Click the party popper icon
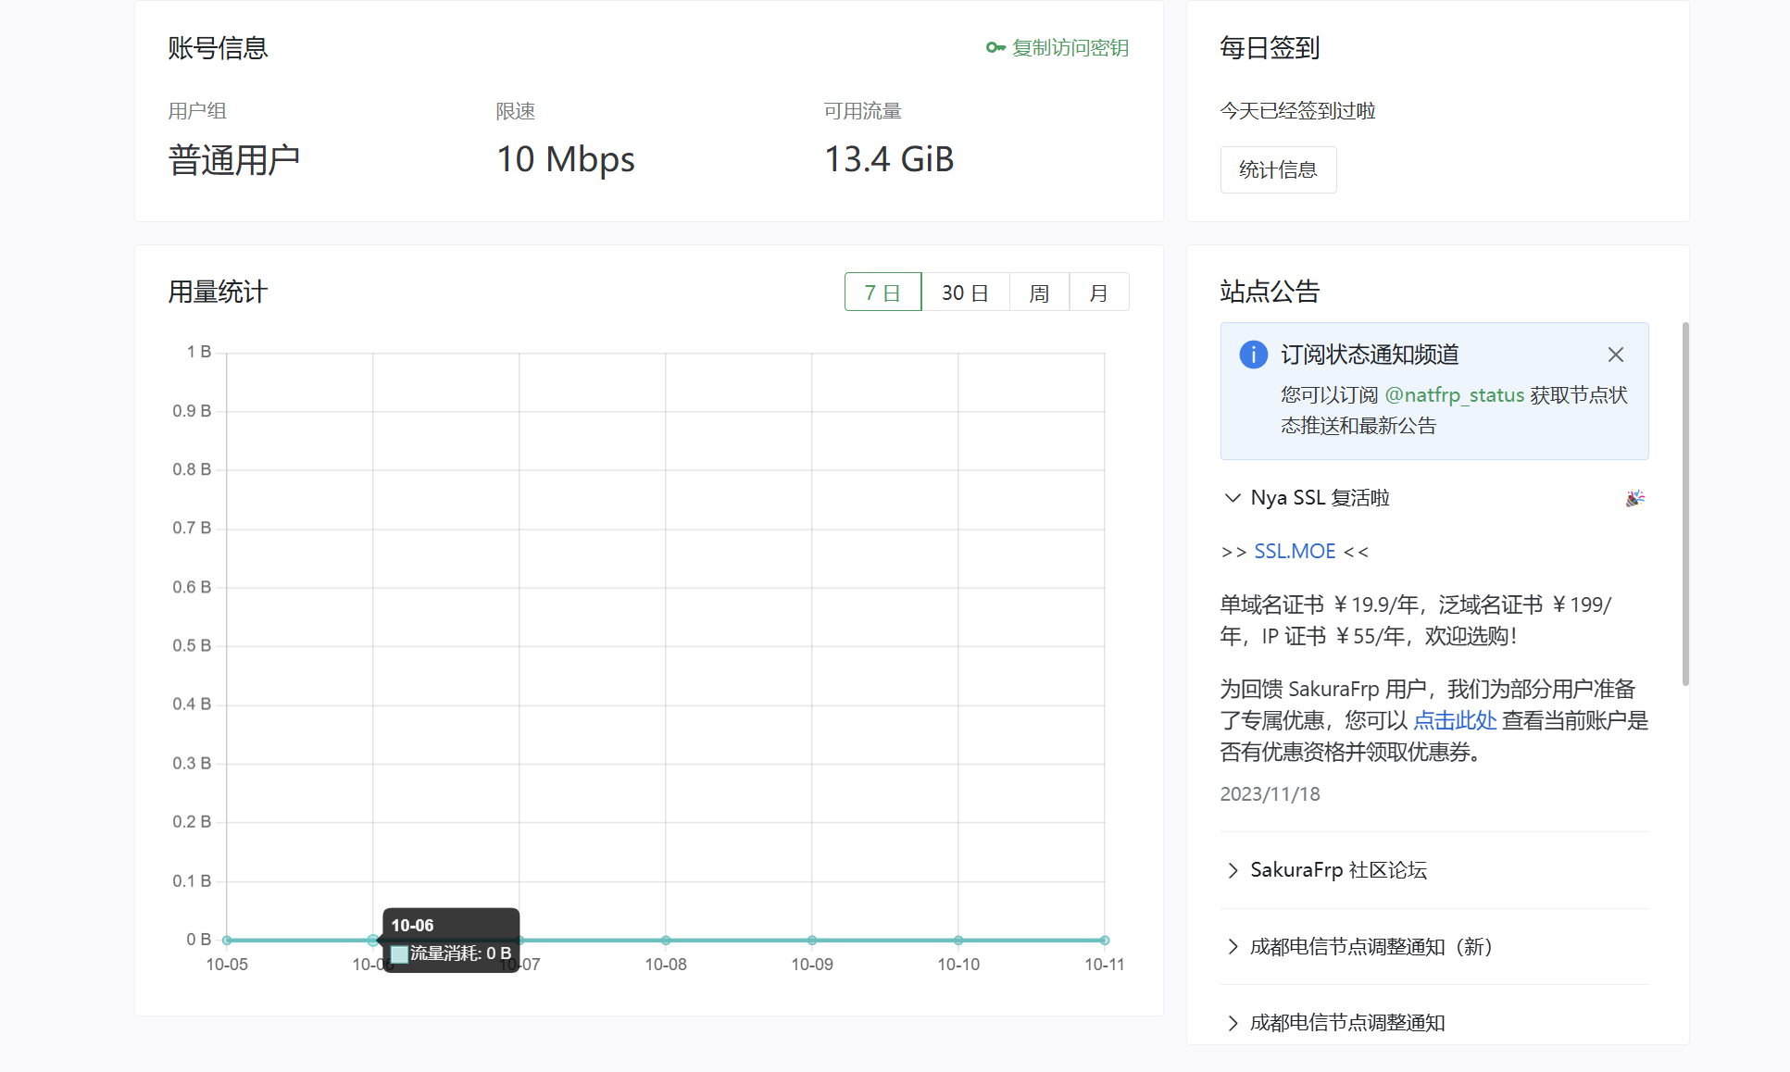Image resolution: width=1790 pixels, height=1072 pixels. click(x=1635, y=498)
